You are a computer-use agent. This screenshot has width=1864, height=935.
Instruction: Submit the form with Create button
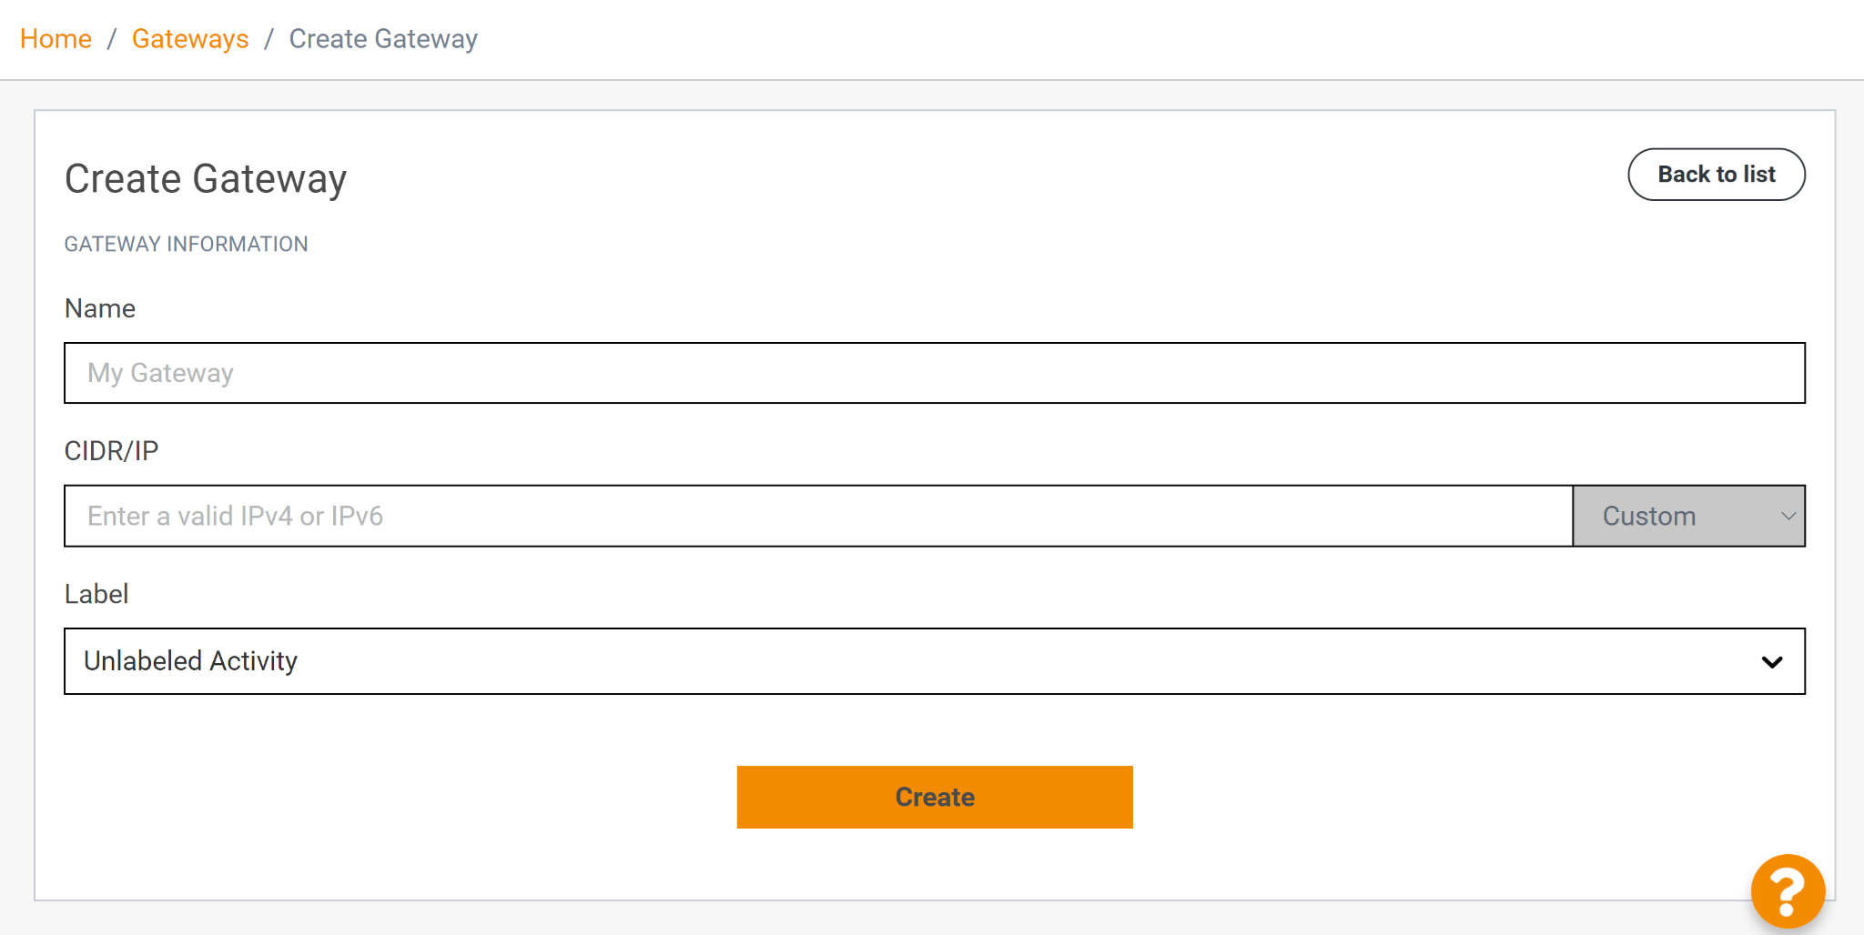pyautogui.click(x=935, y=797)
